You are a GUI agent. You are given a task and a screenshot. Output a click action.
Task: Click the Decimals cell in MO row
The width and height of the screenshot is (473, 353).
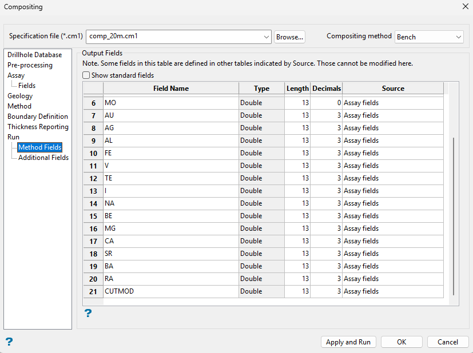[x=327, y=103]
